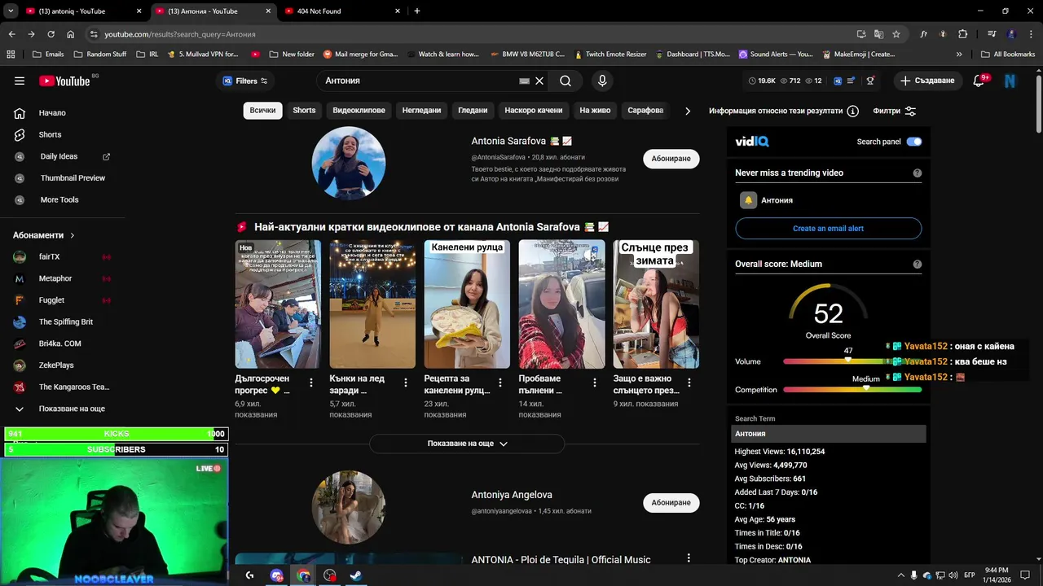This screenshot has height=586, width=1043.
Task: Open the All Bookmarks folder
Action: 1007,55
